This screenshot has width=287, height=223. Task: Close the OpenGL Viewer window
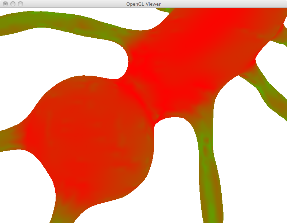click(x=5, y=4)
